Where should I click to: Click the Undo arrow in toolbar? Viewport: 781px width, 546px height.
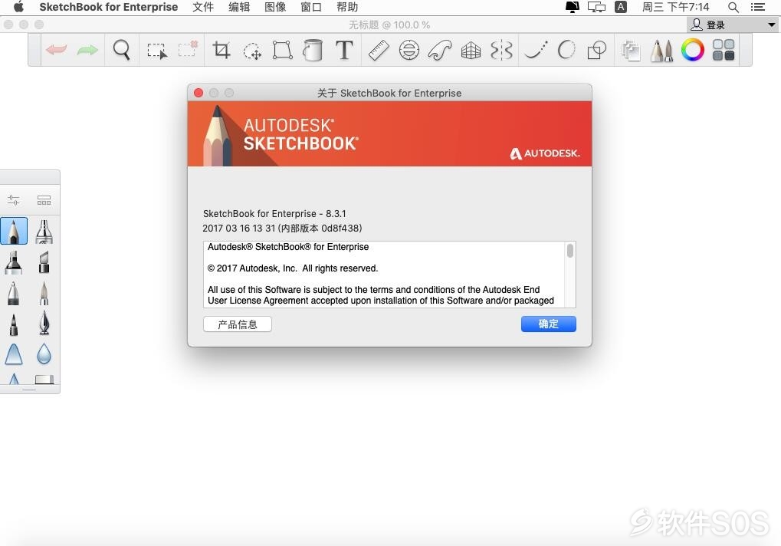[56, 50]
